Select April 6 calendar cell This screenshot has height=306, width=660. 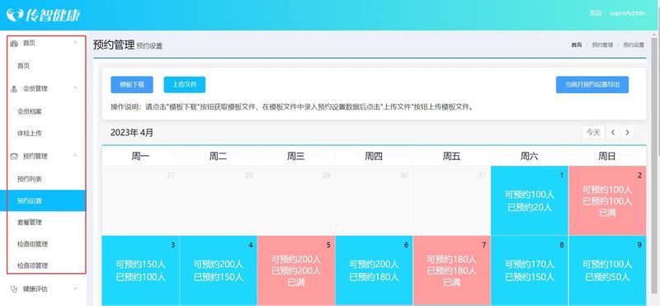tap(374, 271)
